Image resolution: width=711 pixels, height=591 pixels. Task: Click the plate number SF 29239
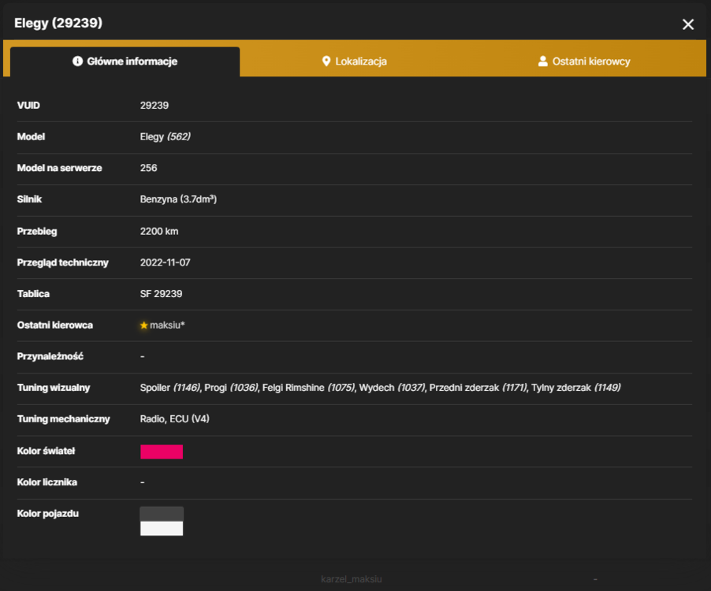(161, 294)
